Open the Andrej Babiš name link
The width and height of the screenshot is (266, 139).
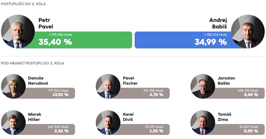tap(218, 23)
